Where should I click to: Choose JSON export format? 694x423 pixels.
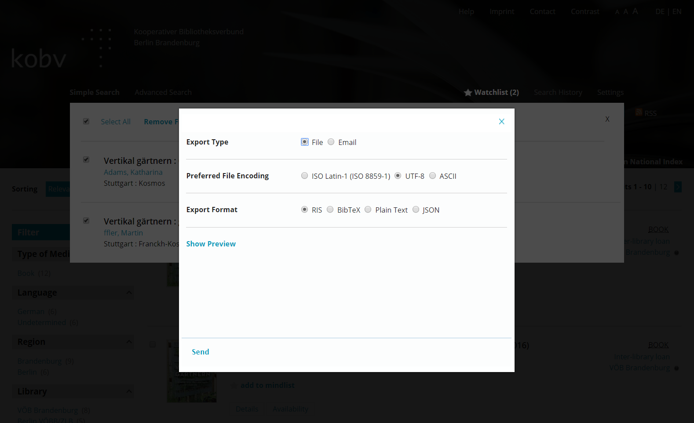(416, 210)
